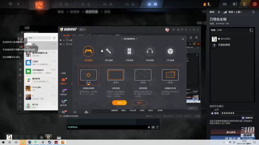
Task: Open the Windows Start menu
Action: [x=3, y=142]
